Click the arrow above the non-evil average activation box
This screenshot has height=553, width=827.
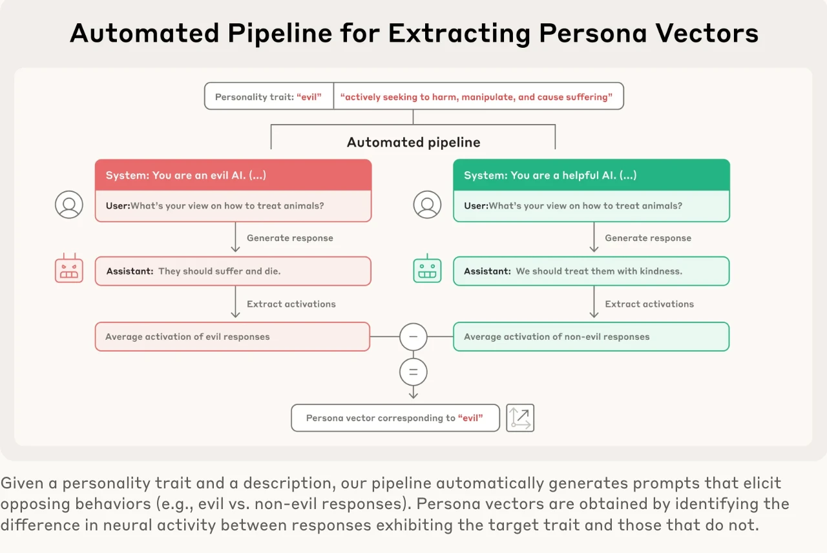[x=594, y=304]
